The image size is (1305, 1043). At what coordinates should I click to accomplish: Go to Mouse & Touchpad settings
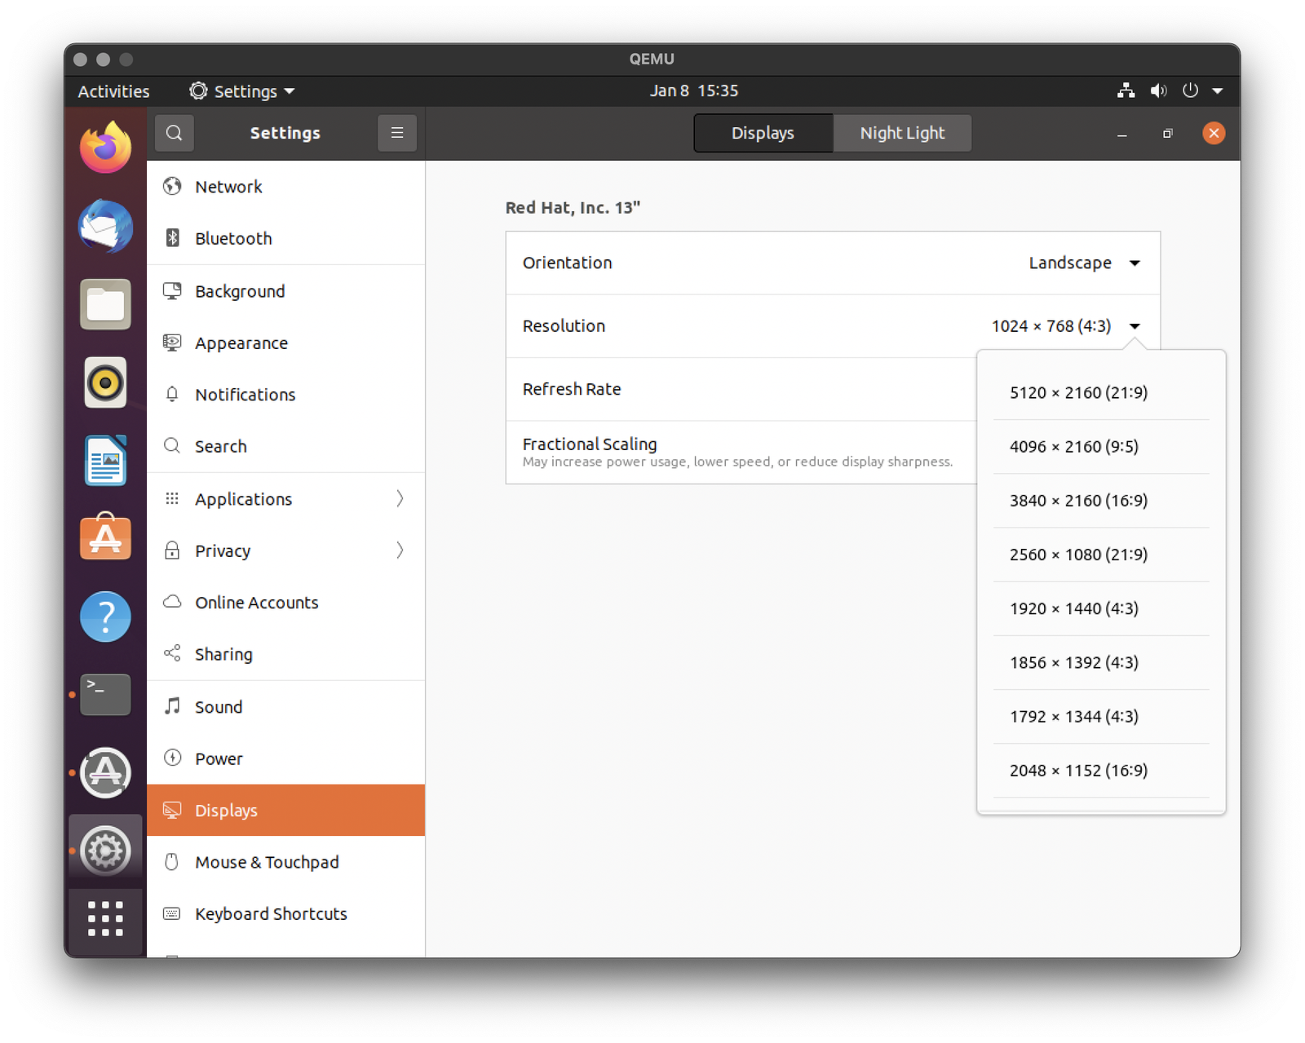click(267, 862)
